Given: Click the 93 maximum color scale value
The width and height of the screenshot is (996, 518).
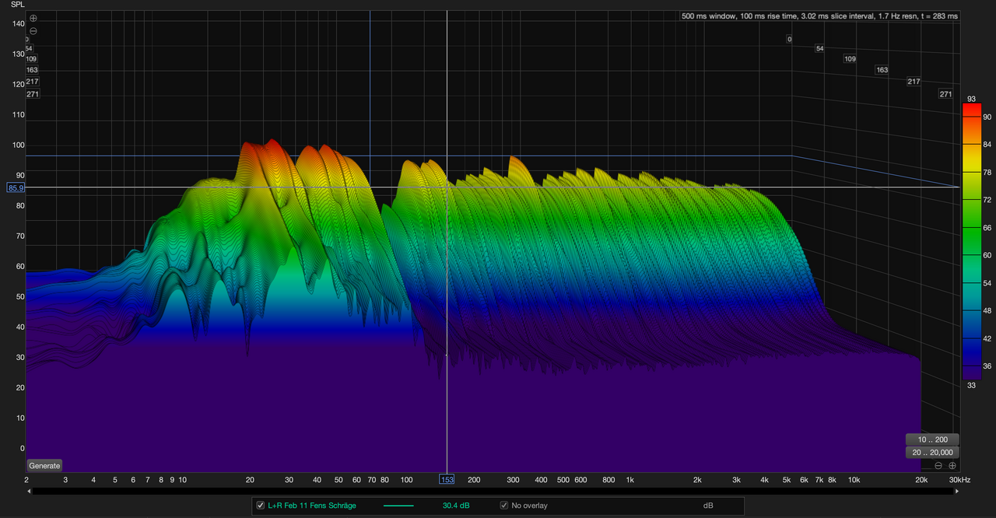Looking at the screenshot, I should click(971, 99).
